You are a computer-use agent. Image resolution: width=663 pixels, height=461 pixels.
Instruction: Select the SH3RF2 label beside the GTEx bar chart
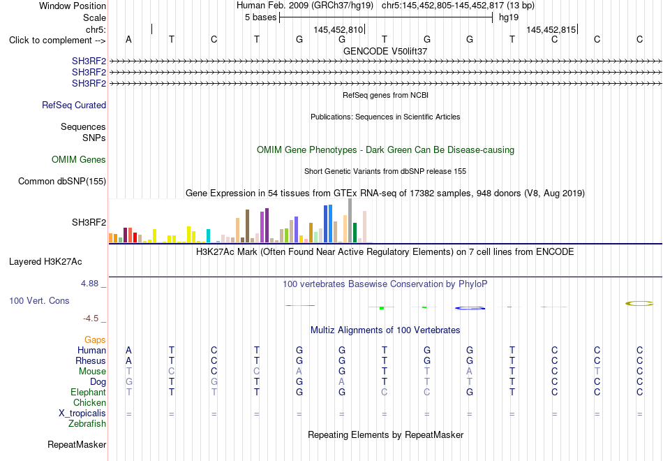pyautogui.click(x=89, y=222)
